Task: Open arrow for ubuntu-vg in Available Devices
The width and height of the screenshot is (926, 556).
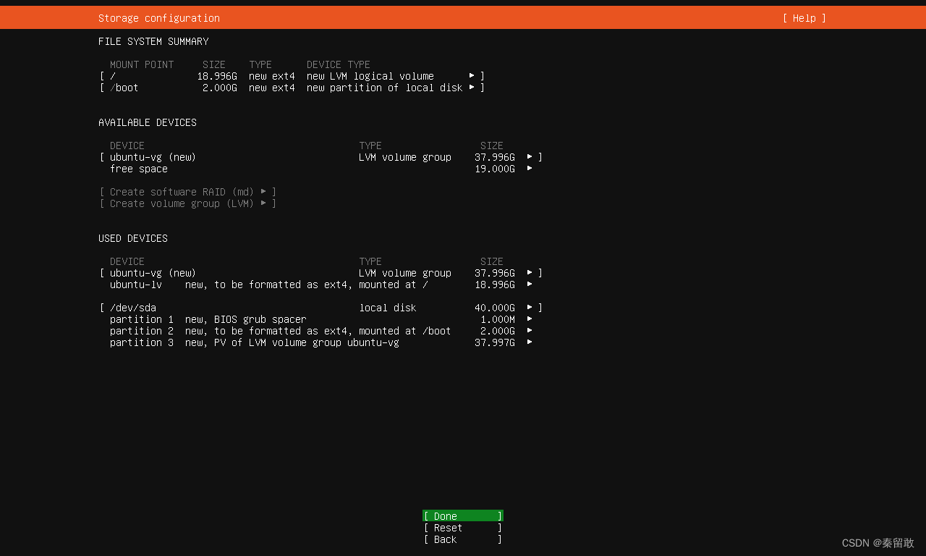Action: click(530, 157)
